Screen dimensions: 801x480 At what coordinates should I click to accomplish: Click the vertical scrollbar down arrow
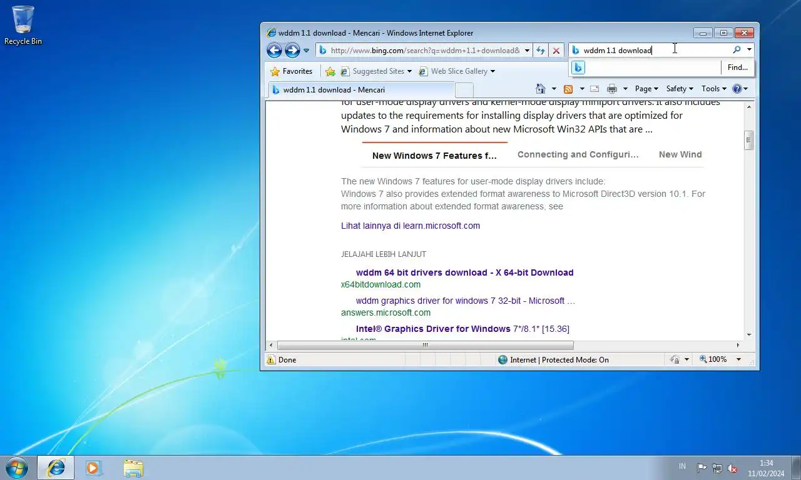748,335
